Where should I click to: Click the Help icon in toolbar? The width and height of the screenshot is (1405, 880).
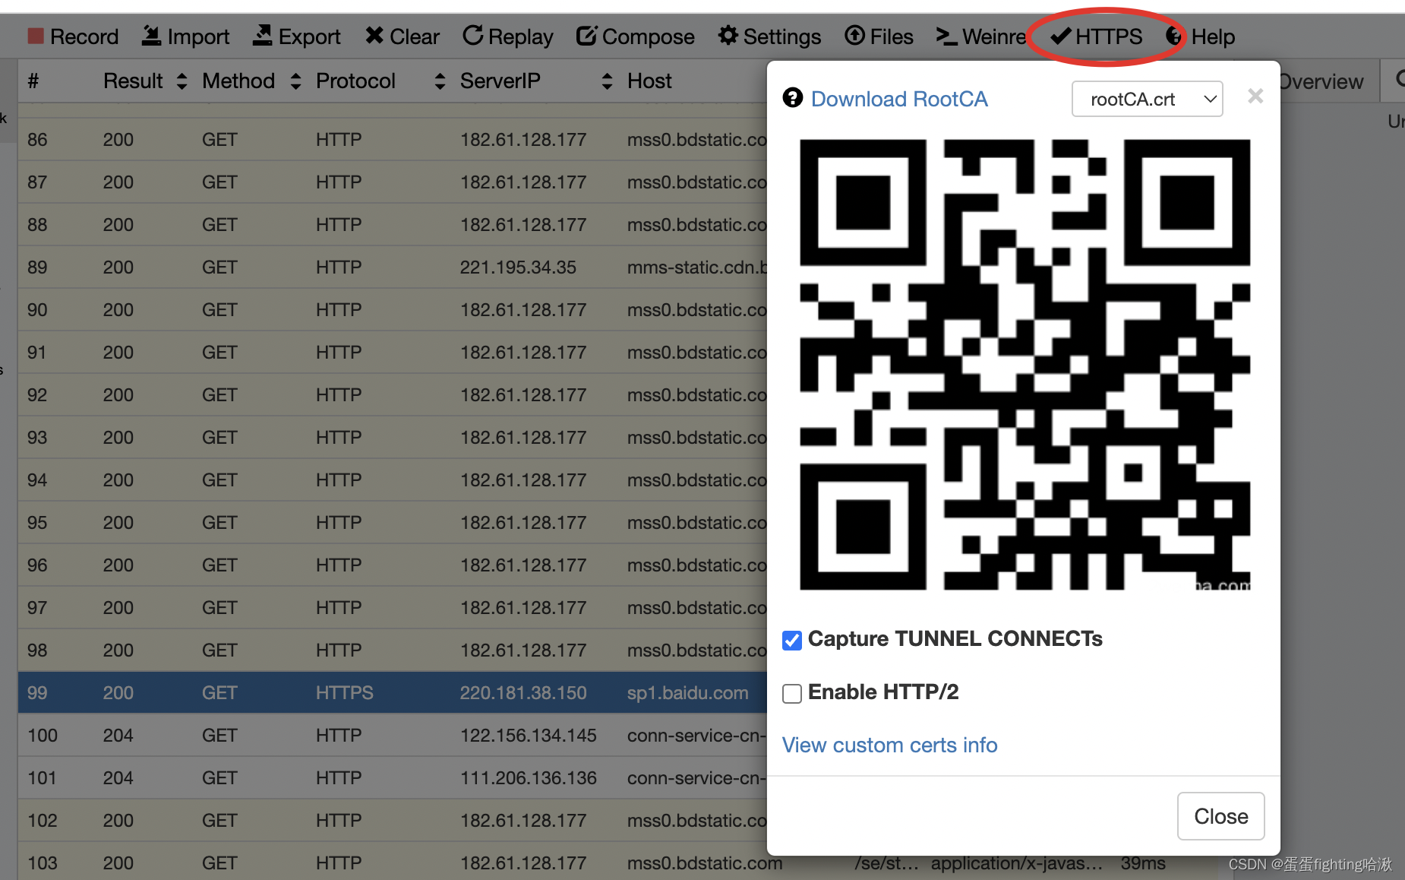[1175, 36]
